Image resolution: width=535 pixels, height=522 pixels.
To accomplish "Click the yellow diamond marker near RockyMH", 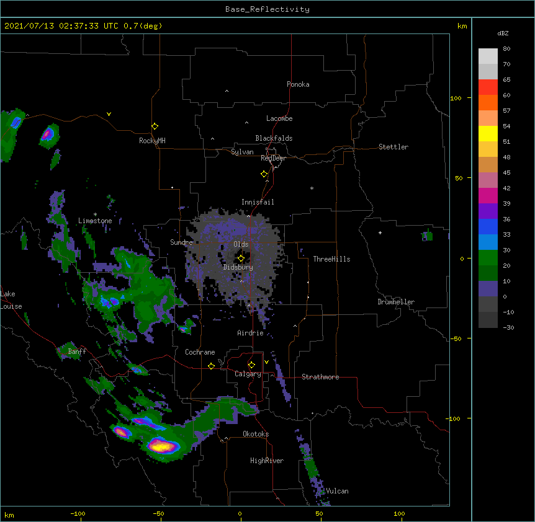I will coord(155,126).
